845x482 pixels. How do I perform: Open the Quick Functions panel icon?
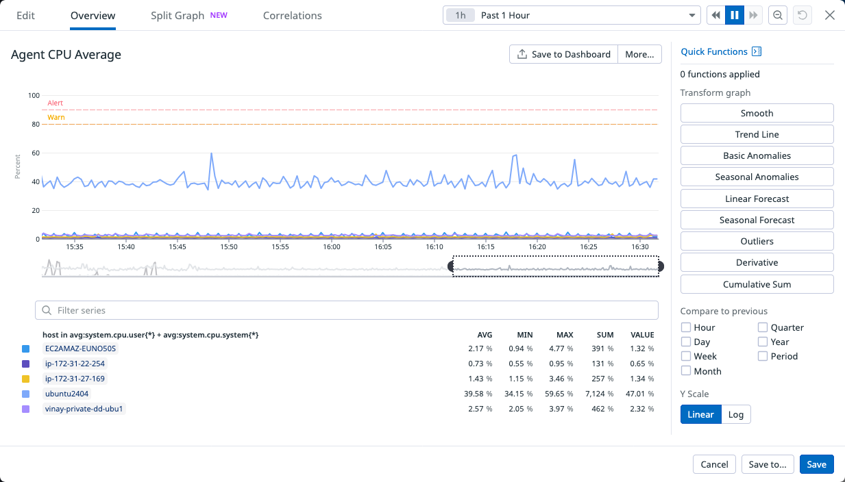[757, 51]
